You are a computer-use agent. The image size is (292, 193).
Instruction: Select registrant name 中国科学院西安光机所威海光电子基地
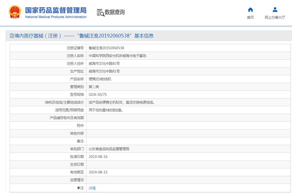coord(117,56)
